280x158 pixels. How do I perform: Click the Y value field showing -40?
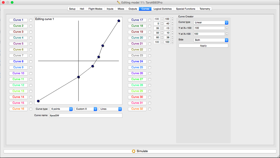pyautogui.click(x=167, y=23)
